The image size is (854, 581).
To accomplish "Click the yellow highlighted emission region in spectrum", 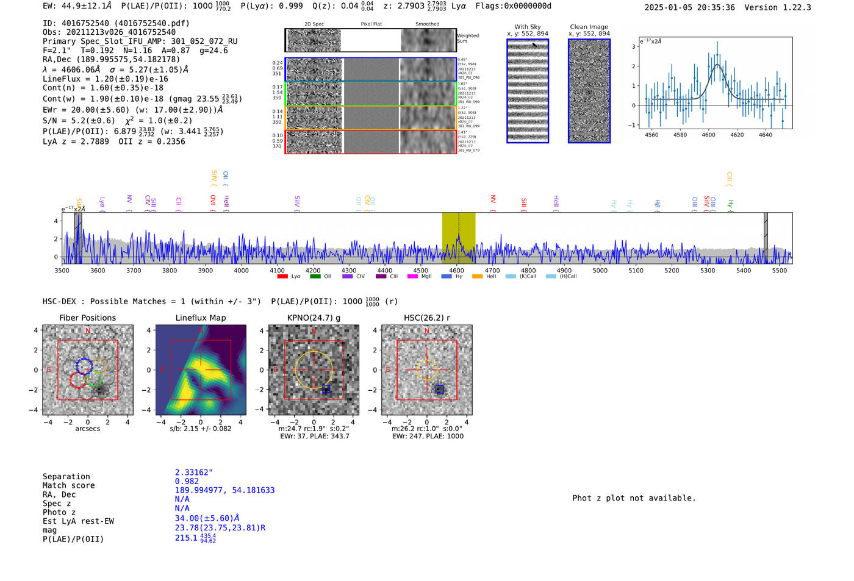I will coord(459,238).
